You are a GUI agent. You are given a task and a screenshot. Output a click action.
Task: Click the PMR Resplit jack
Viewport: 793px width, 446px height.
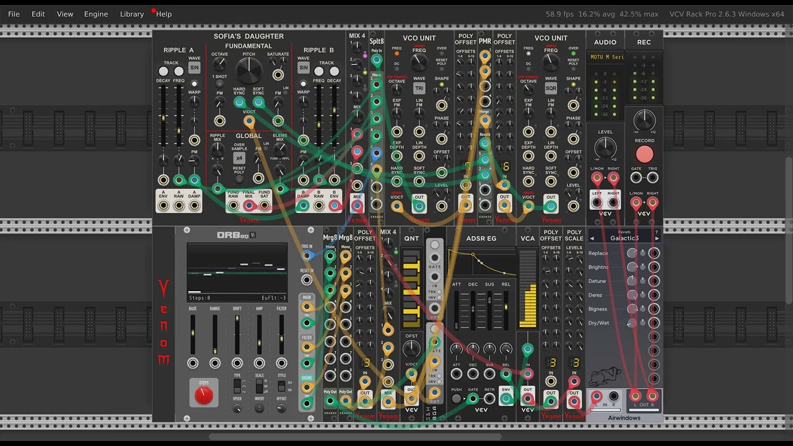[x=485, y=143]
